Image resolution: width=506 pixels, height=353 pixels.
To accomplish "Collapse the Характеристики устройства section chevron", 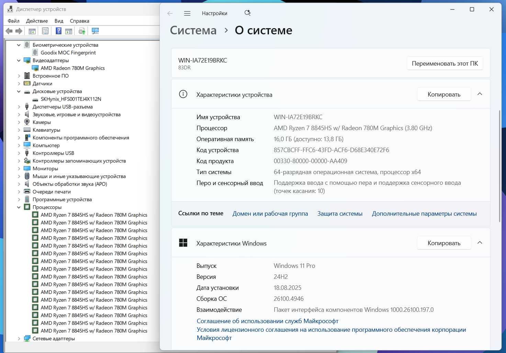I will tap(480, 94).
